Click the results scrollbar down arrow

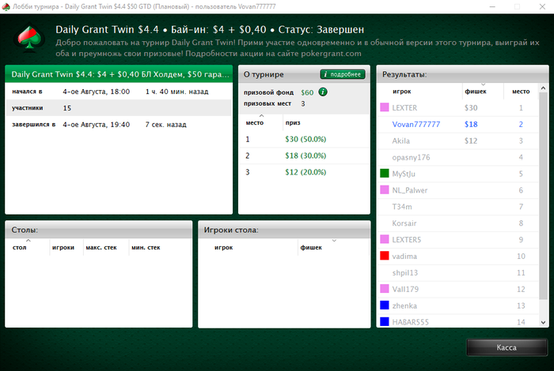pos(543,322)
